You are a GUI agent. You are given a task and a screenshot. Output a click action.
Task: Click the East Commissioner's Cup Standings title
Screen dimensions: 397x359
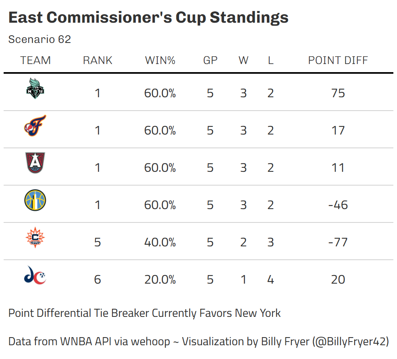point(148,17)
